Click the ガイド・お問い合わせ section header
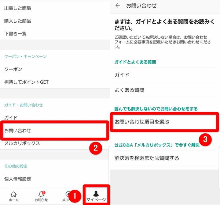Viewport: 220px width, 205px height. point(23,105)
